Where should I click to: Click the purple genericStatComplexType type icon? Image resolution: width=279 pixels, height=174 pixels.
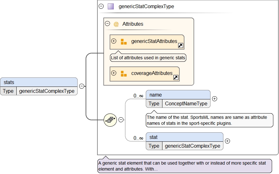click(111, 6)
